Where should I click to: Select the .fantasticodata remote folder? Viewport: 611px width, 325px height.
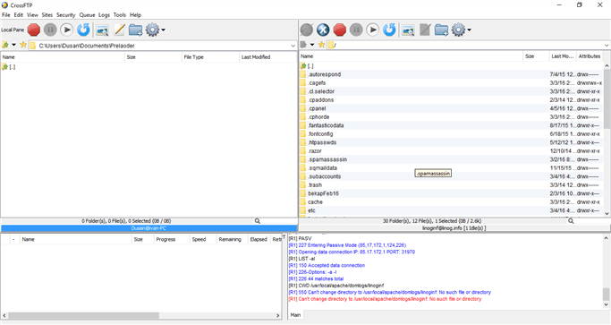point(451,125)
